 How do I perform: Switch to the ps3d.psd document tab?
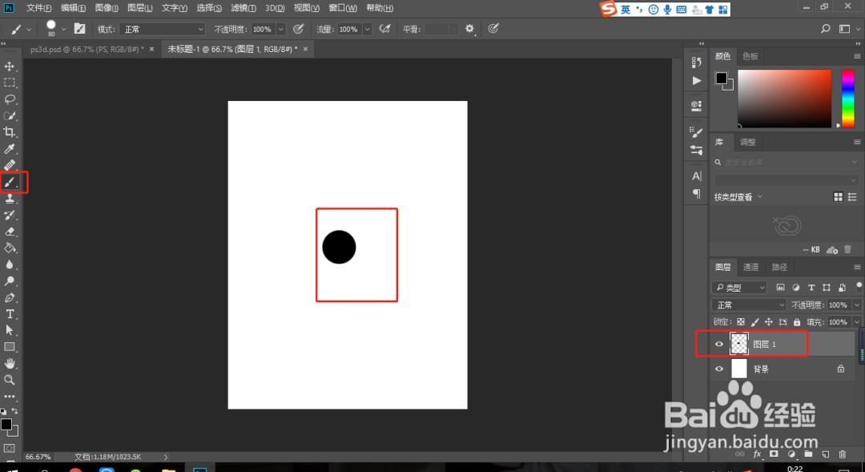coord(86,49)
